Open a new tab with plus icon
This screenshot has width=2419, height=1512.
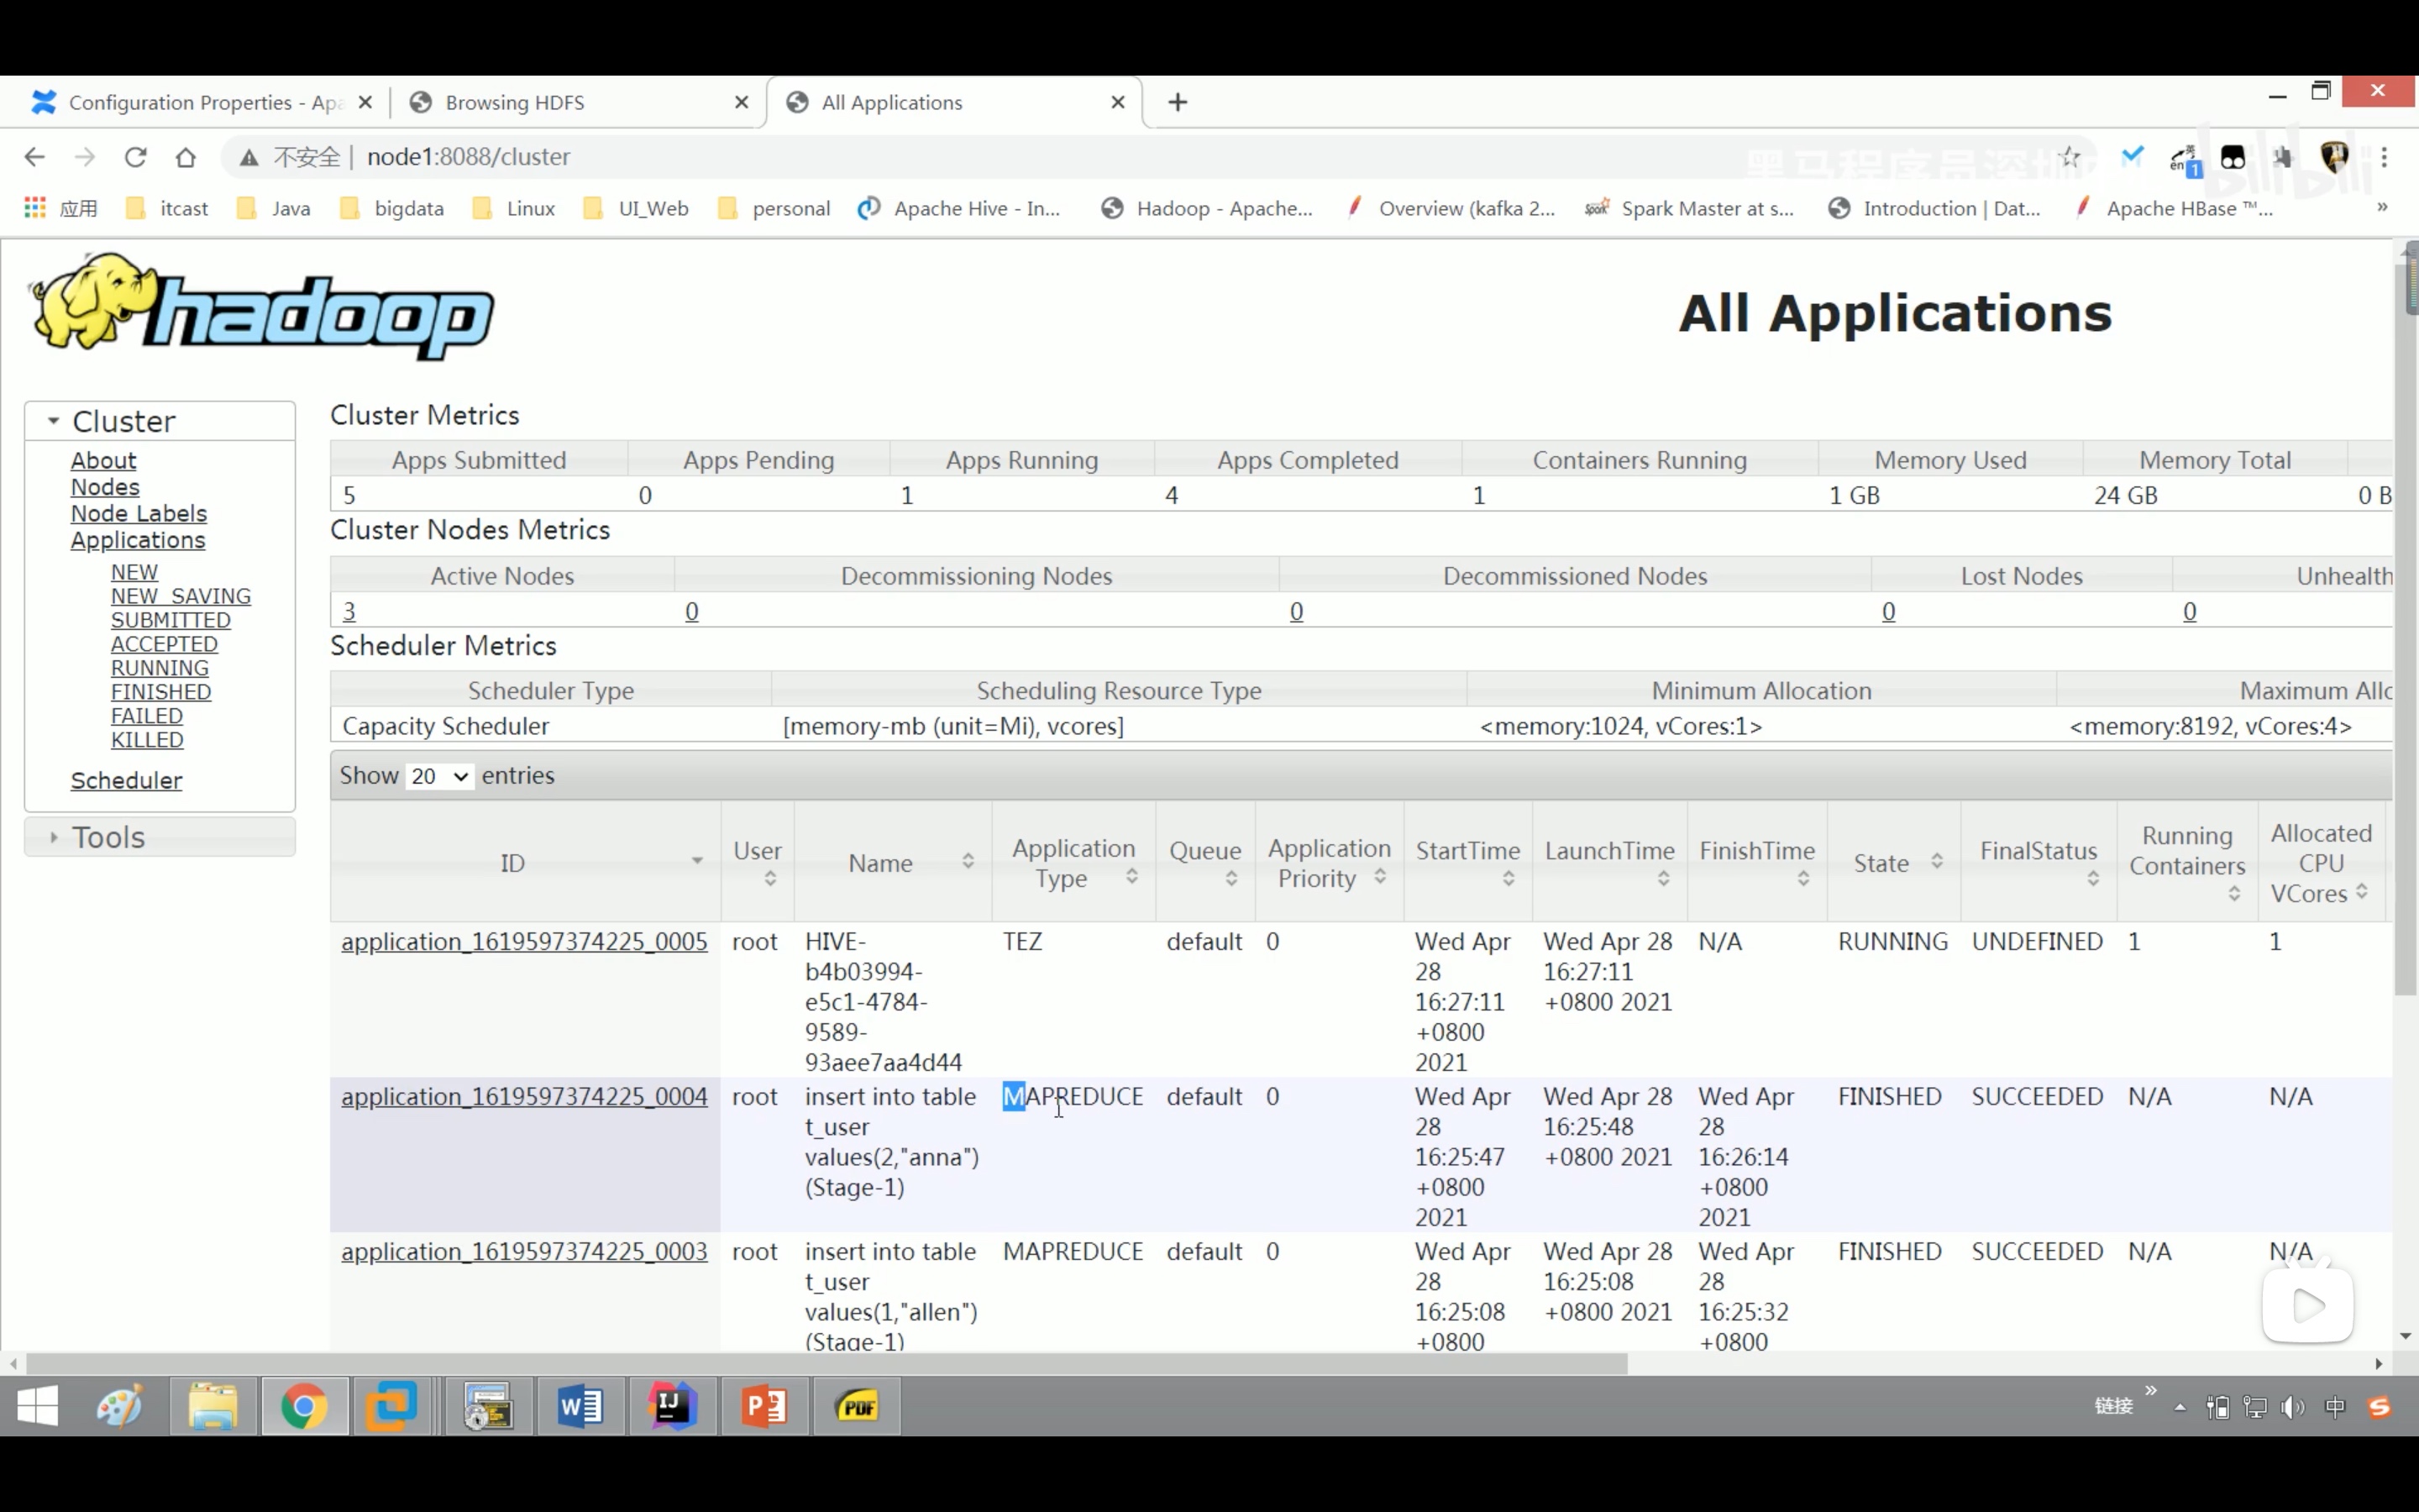click(x=1178, y=102)
